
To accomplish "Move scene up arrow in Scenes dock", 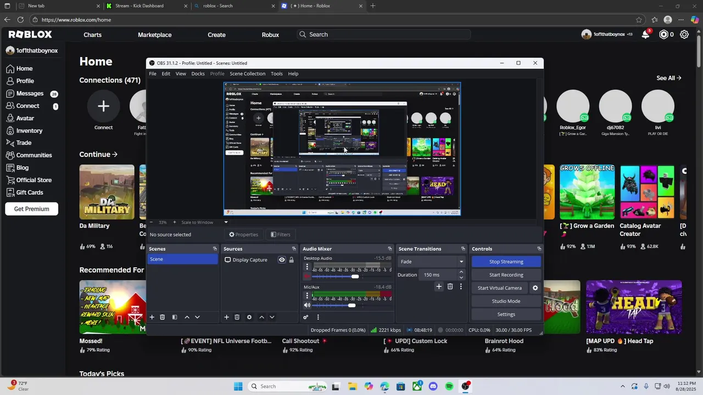I will tap(187, 317).
